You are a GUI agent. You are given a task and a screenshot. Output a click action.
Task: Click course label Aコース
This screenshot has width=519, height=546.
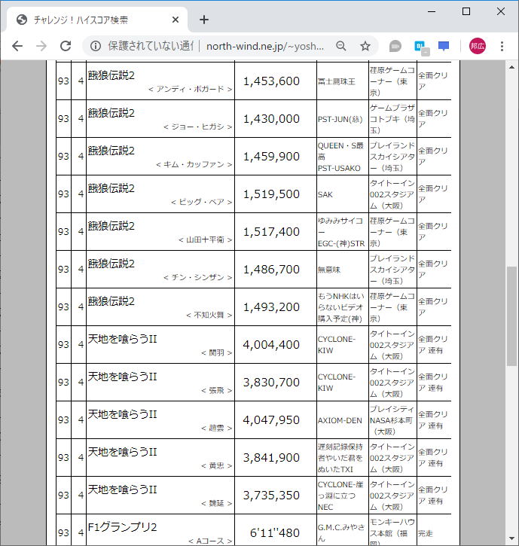click(210, 541)
